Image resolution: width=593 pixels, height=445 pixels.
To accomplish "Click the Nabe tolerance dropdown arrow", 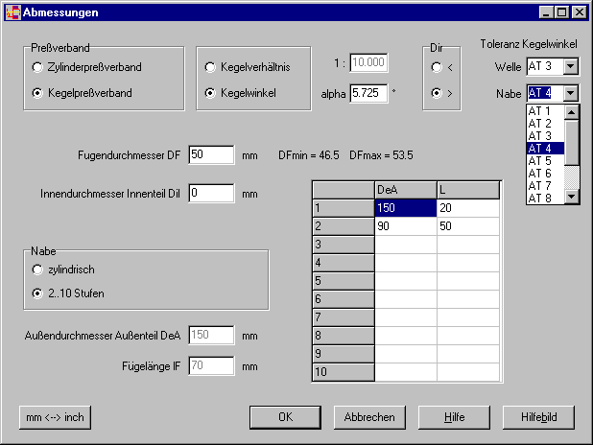I will click(572, 93).
